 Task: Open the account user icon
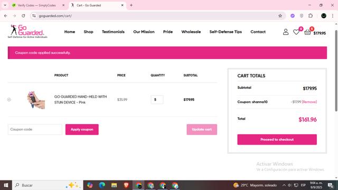[x=286, y=32]
